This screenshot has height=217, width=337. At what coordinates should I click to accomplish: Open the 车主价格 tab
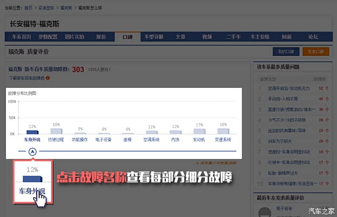click(260, 37)
